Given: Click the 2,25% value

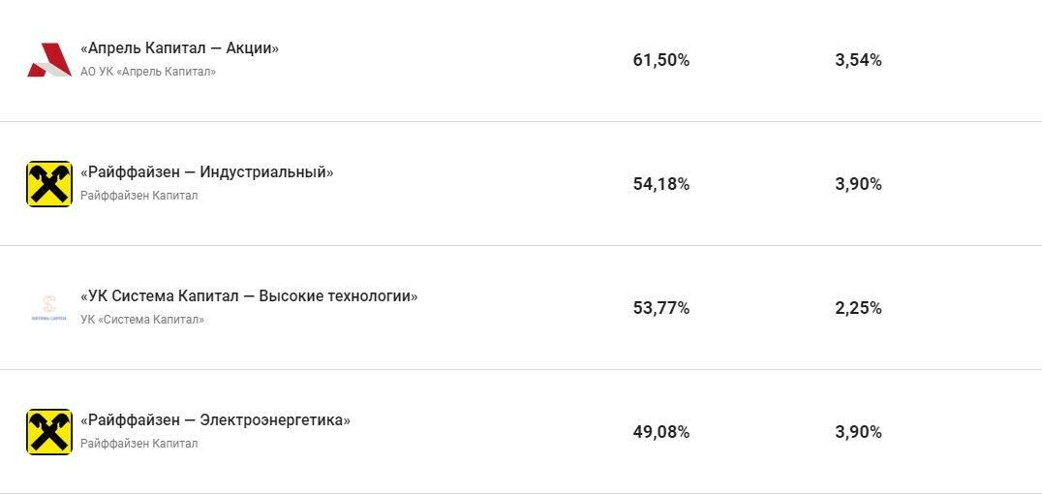Looking at the screenshot, I should pyautogui.click(x=858, y=308).
